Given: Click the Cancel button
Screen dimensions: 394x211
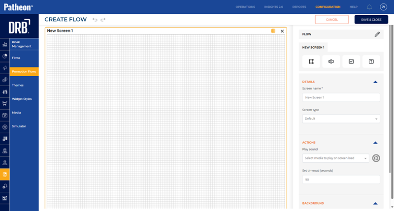Looking at the screenshot, I should pos(331,20).
